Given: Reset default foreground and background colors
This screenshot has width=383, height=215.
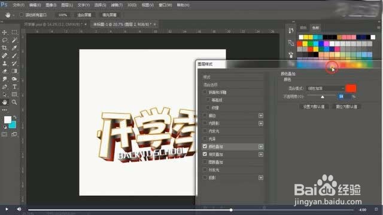Looking at the screenshot, I should (x=5, y=127).
